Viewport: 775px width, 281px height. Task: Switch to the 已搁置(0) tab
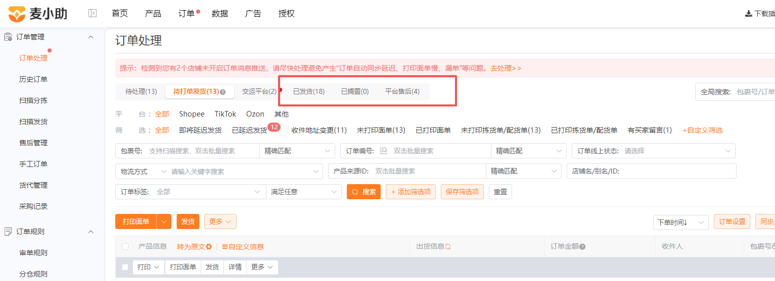pos(355,91)
